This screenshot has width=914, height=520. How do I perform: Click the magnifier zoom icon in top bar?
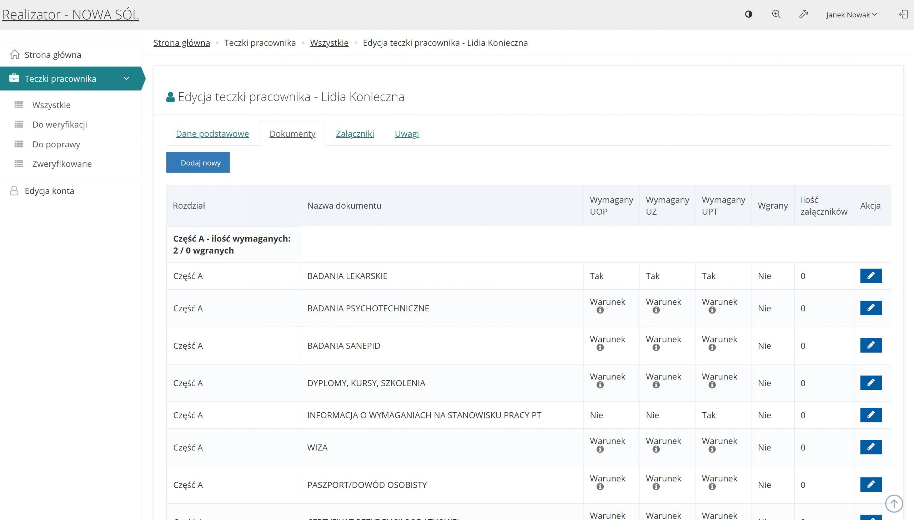[x=776, y=14]
